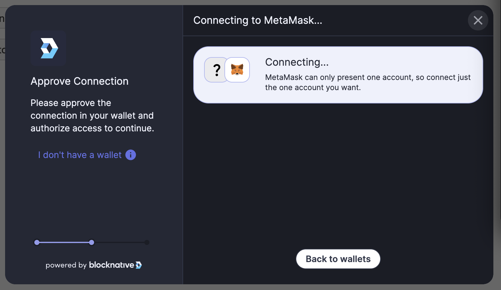Image resolution: width=501 pixels, height=290 pixels.
Task: Select the paired wallet avatar group
Action: (227, 70)
